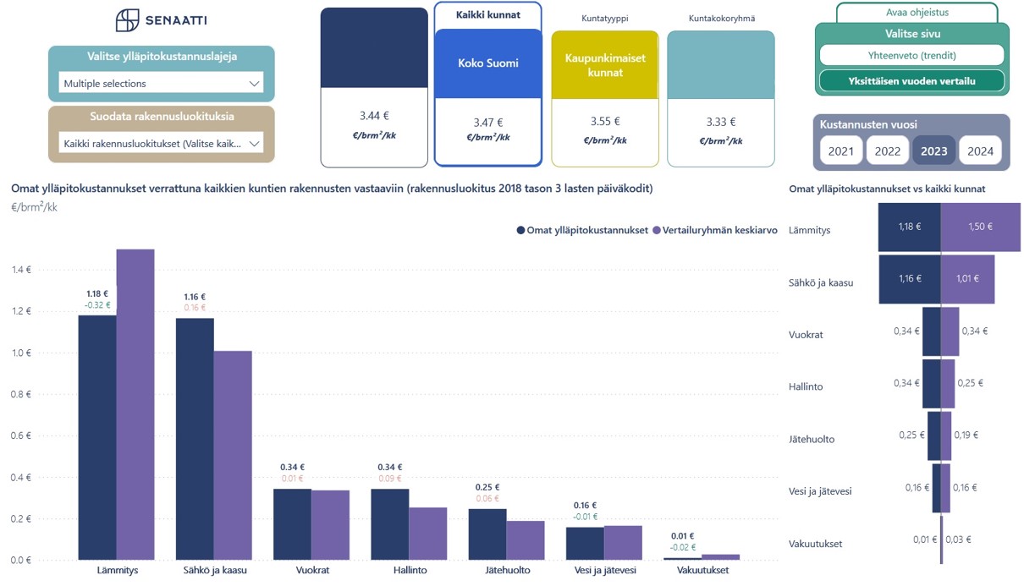Select the Koko Suomi comparison card
This screenshot has width=1024, height=586.
pyautogui.click(x=487, y=63)
